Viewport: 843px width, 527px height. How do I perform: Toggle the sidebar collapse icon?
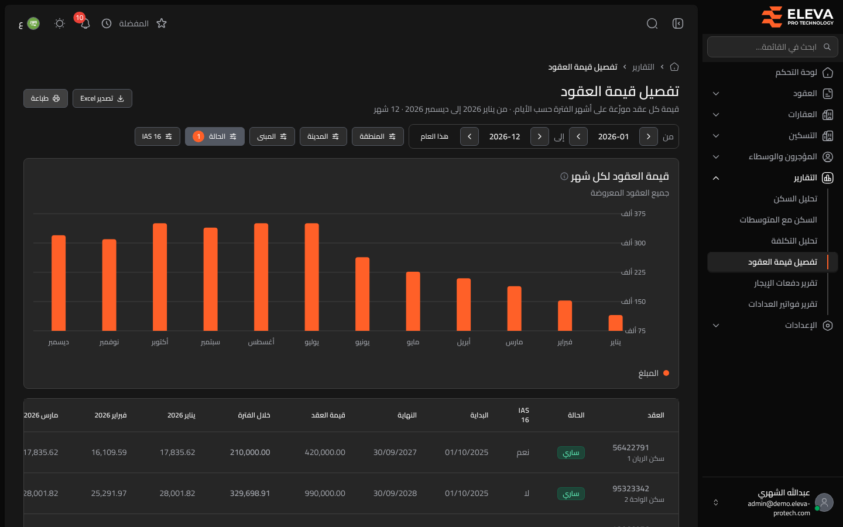point(678,23)
